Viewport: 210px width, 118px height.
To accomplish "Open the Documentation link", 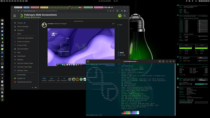I will (x=23, y=49).
